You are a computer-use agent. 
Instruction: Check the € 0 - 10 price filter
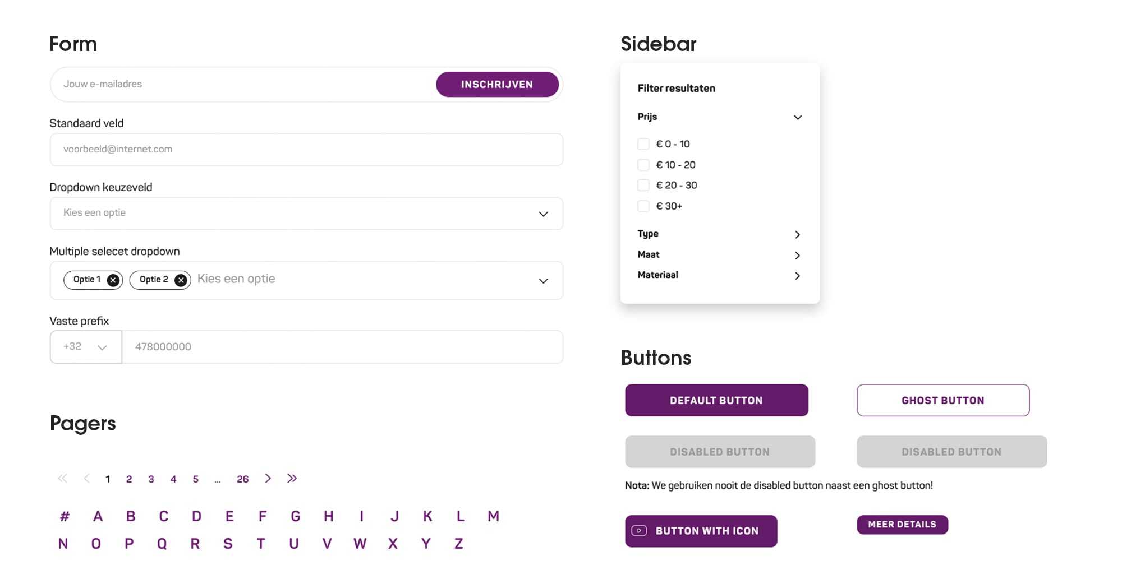[643, 144]
